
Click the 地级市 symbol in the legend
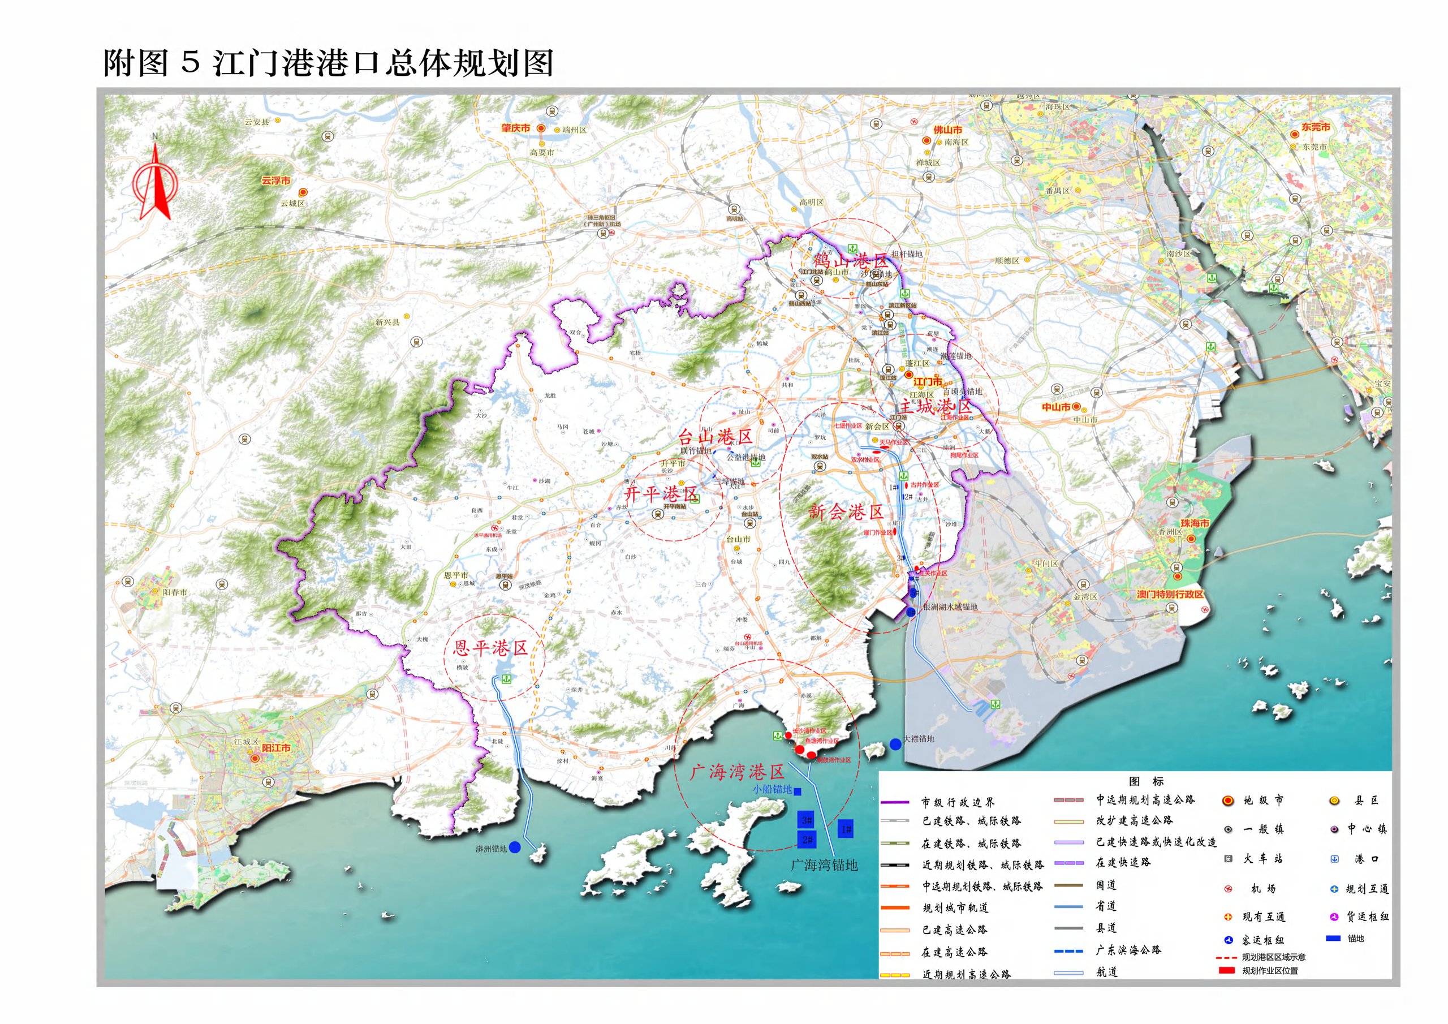pyautogui.click(x=1228, y=801)
